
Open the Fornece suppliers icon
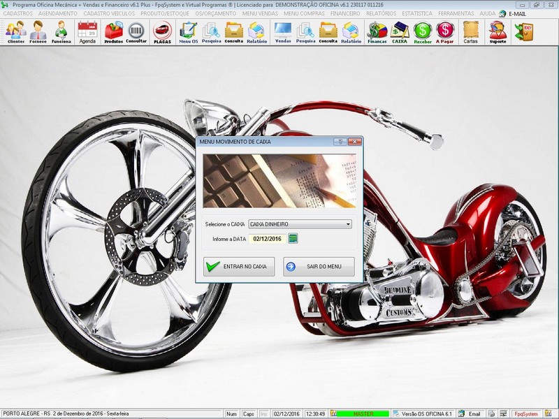(38, 32)
